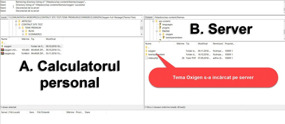Expand the BLOG folder node
This screenshot has height=124, width=285.
click(23, 31)
